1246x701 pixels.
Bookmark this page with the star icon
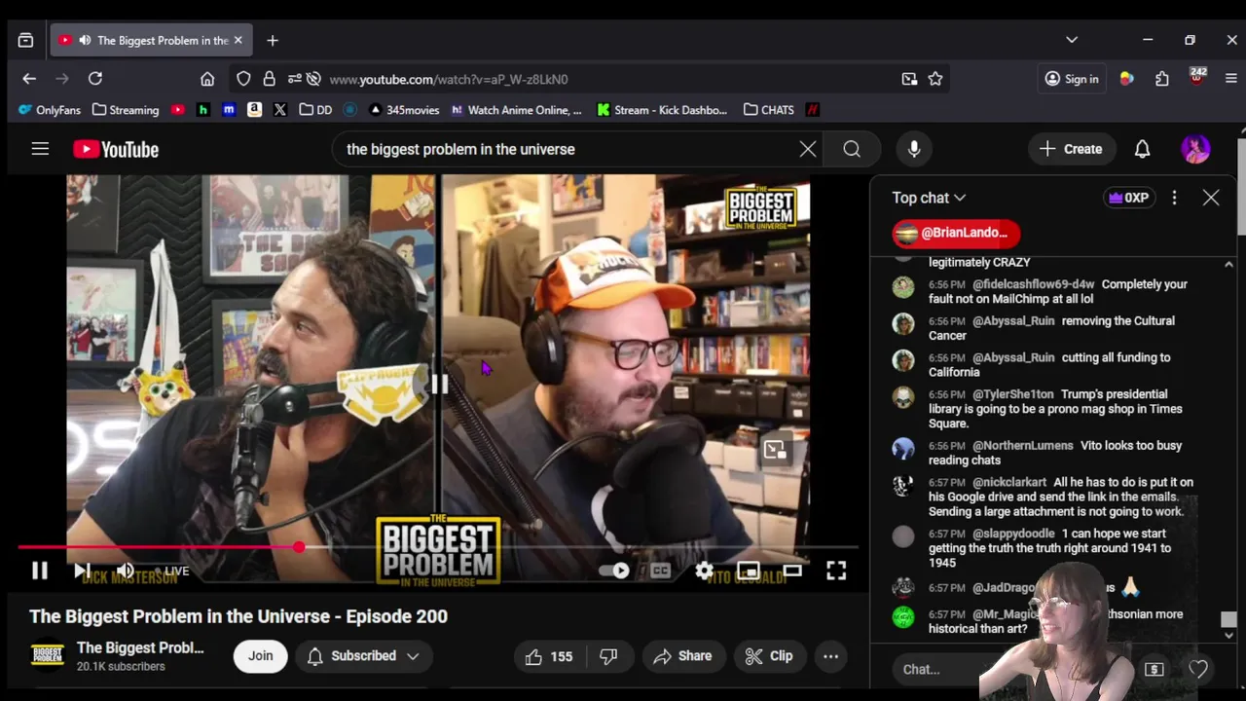(935, 79)
